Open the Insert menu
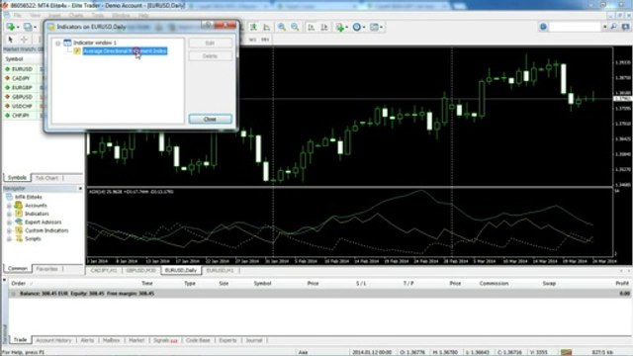This screenshot has width=633, height=356. coord(54,16)
